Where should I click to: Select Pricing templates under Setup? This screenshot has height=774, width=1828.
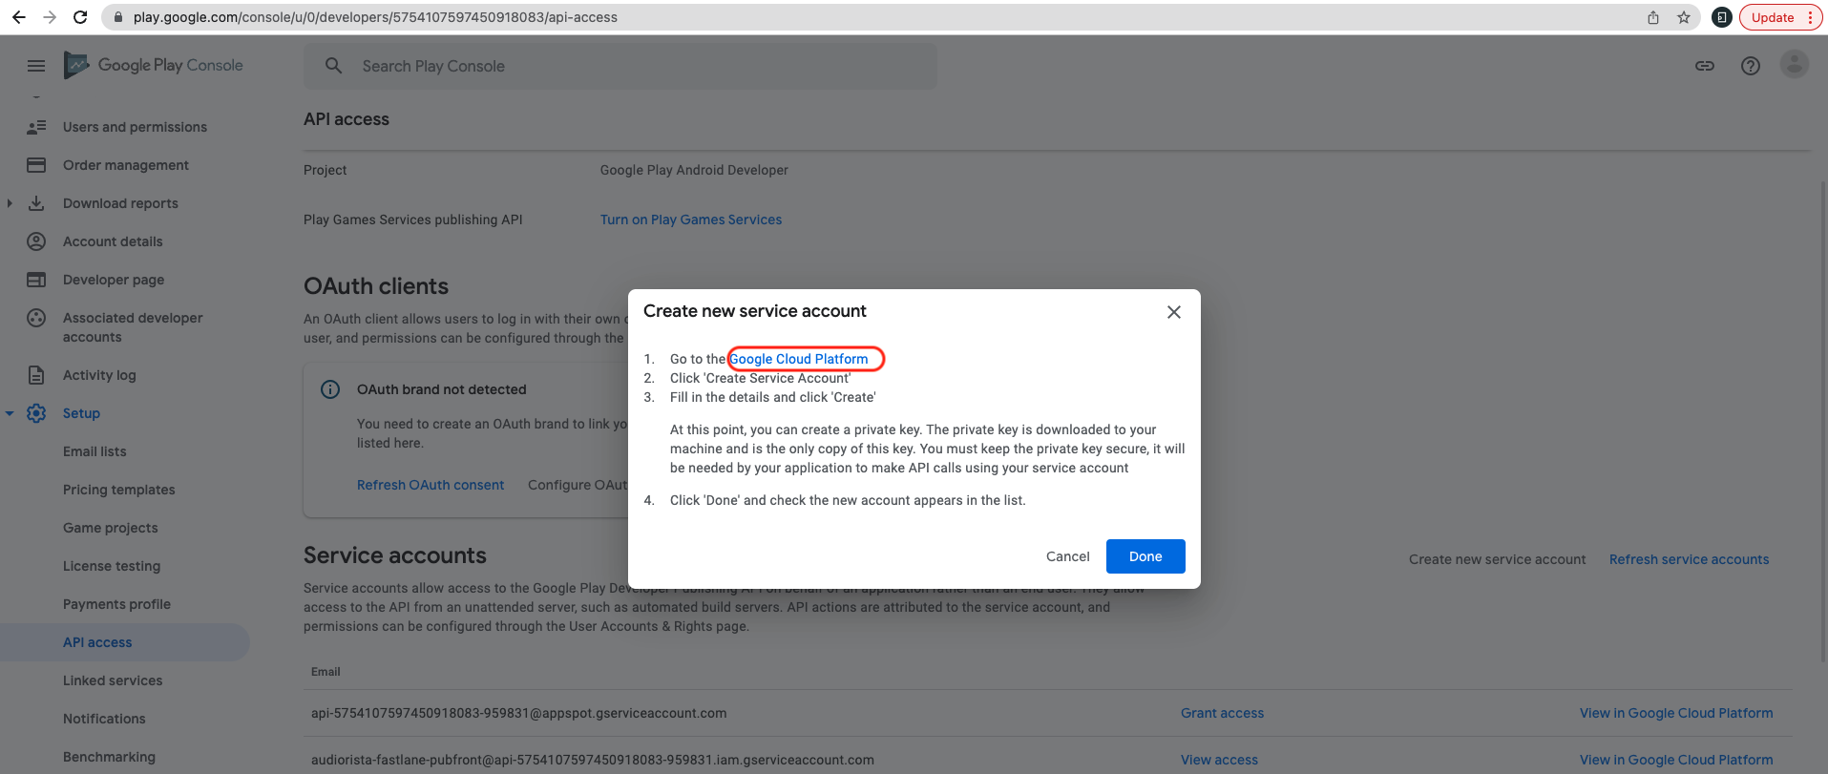click(x=119, y=490)
